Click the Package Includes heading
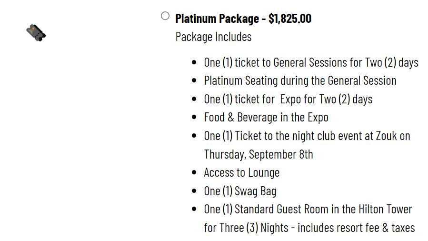This screenshot has width=428, height=241. tap(213, 37)
